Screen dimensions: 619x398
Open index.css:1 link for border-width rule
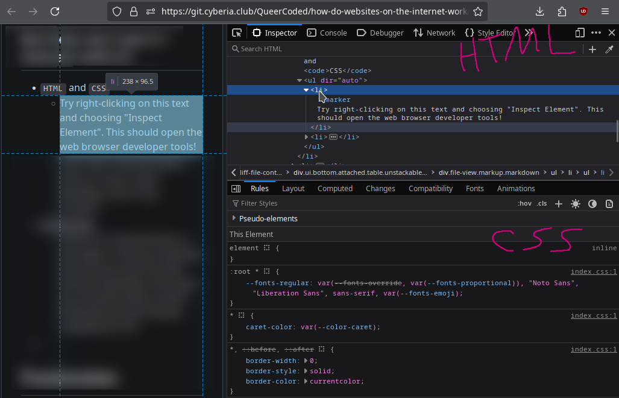click(x=593, y=349)
